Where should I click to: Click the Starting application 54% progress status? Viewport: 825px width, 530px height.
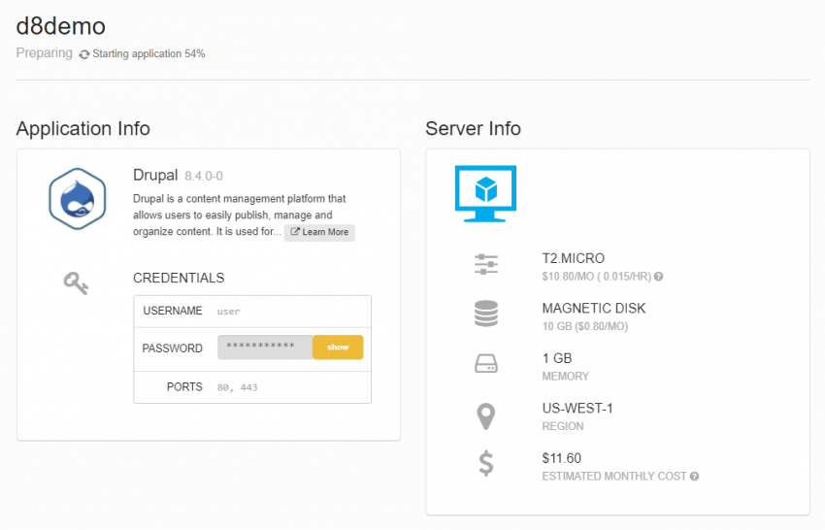(148, 54)
